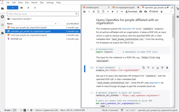
Task: Insert a cell below cell 2
Action: click(x=162, y=68)
